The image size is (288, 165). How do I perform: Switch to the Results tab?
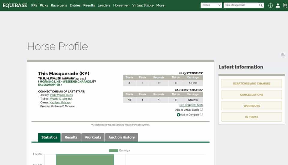[x=71, y=137]
